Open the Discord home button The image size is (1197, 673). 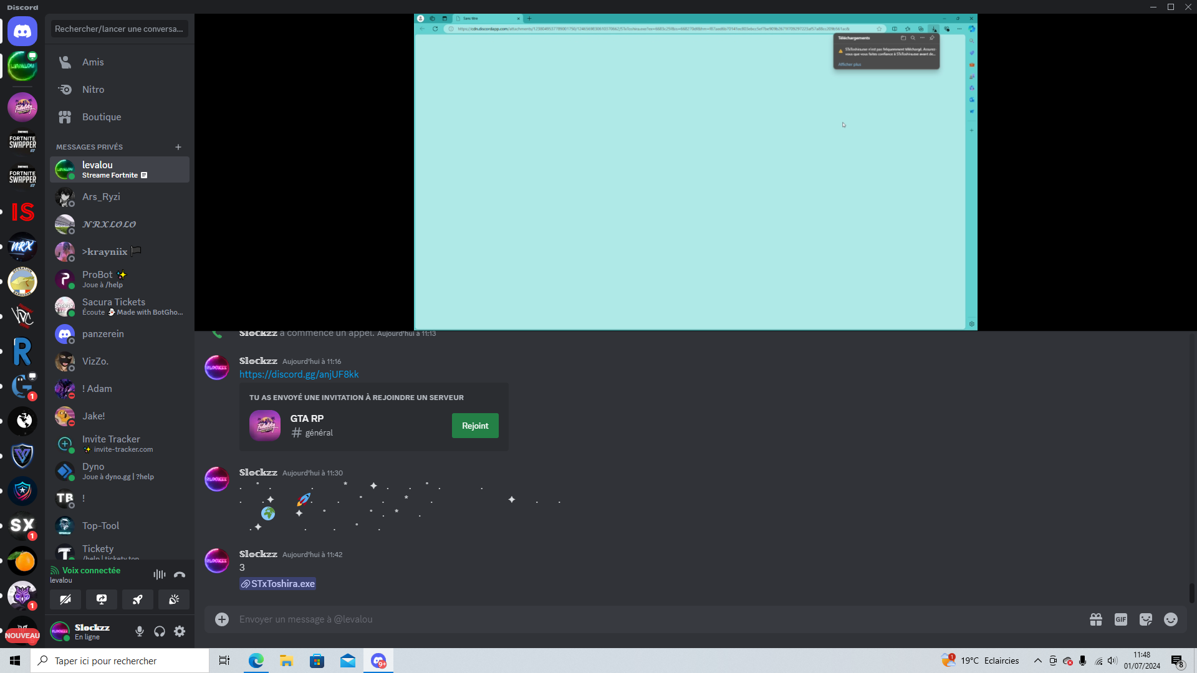click(x=22, y=31)
